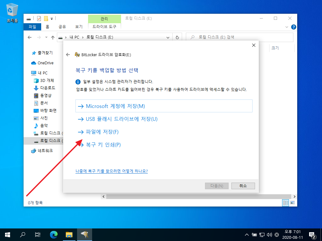Go back in Explorer navigation
Image resolution: width=322 pixels, height=241 pixels.
[30, 37]
